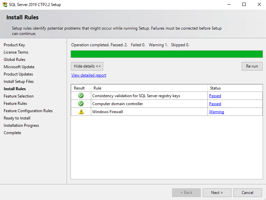Select Feature Selection step in sidebar
The width and height of the screenshot is (266, 200).
tap(19, 96)
